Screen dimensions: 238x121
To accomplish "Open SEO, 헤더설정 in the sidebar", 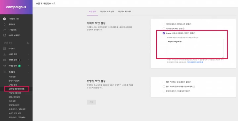I will tap(14, 97).
